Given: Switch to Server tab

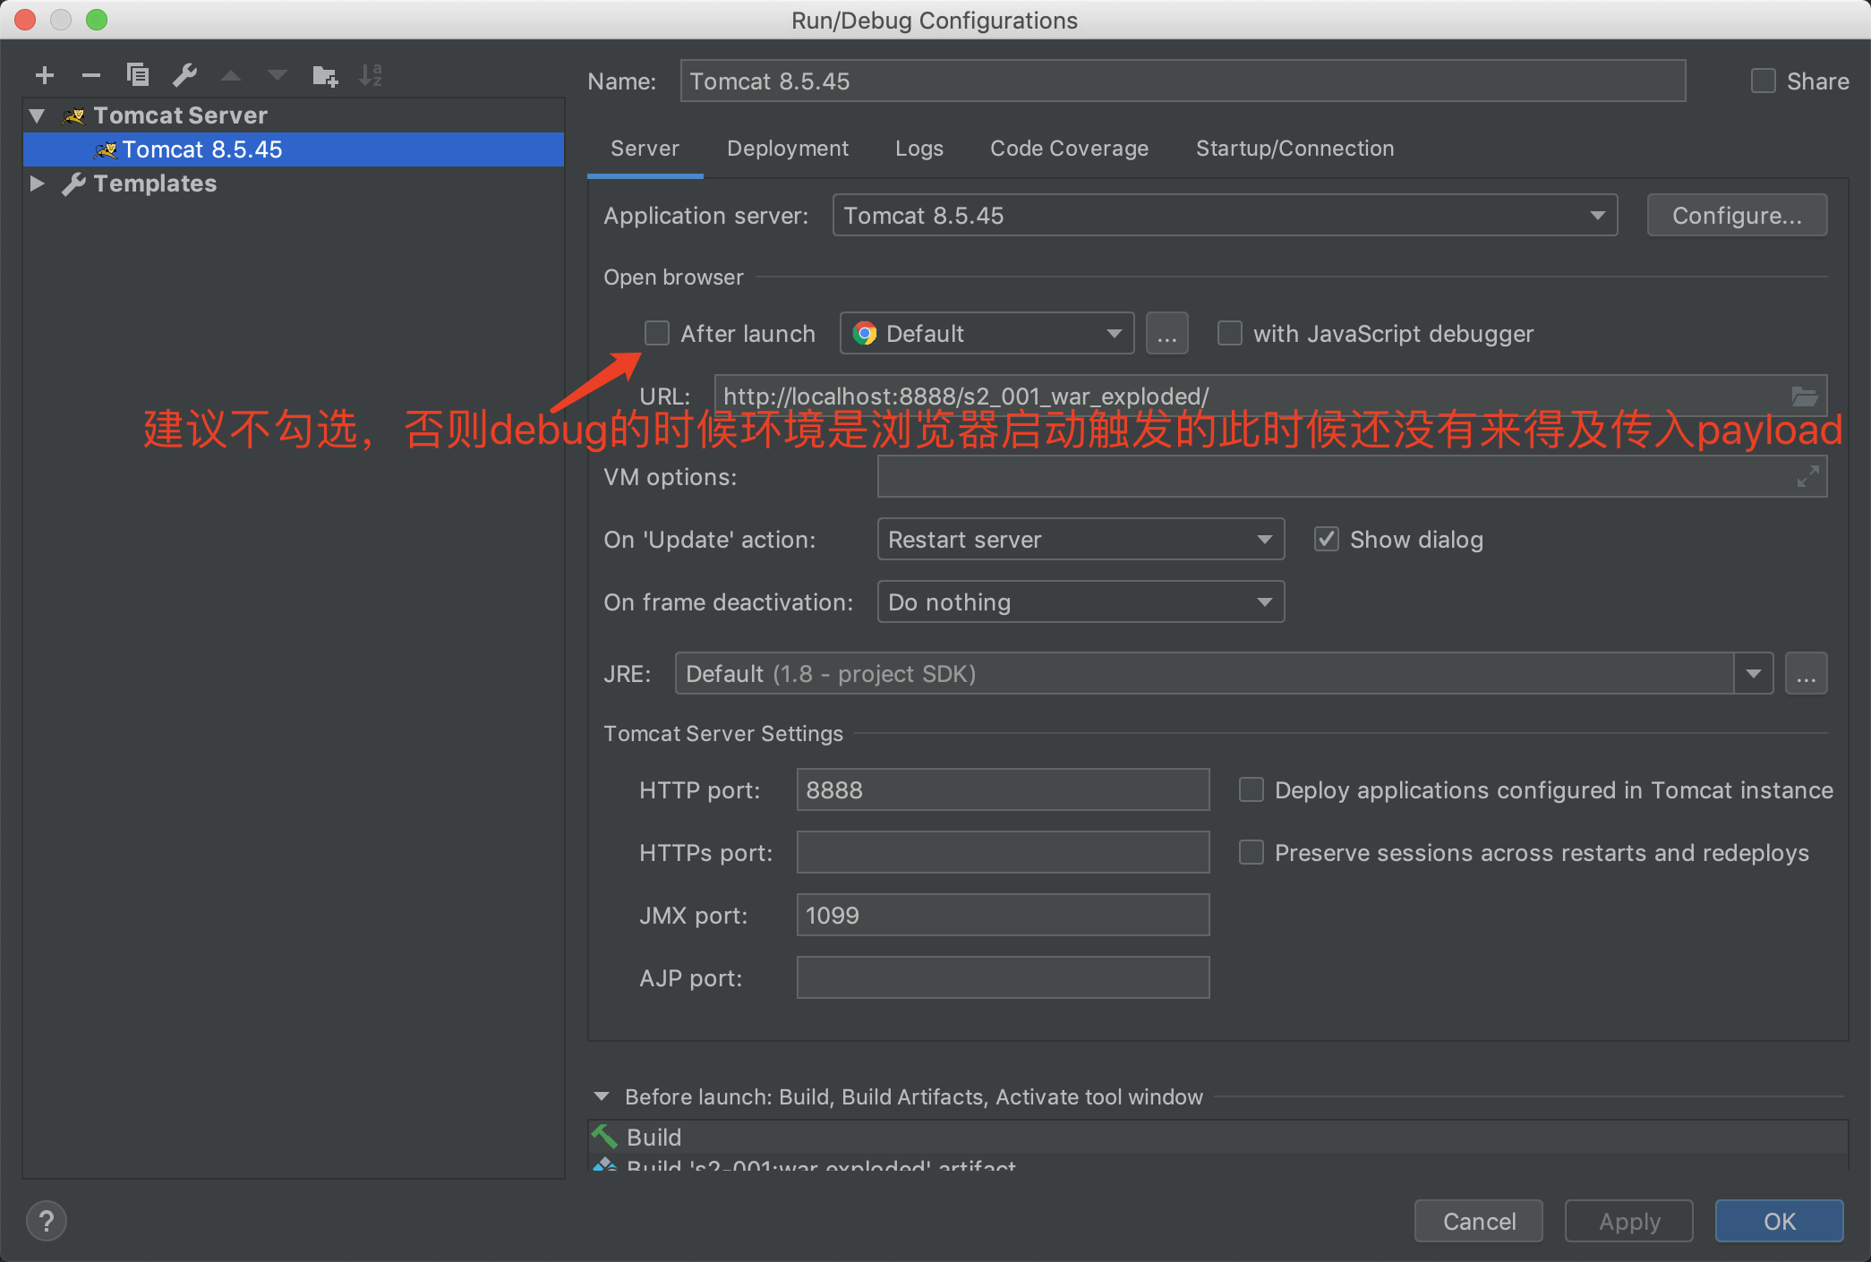Looking at the screenshot, I should tap(645, 149).
